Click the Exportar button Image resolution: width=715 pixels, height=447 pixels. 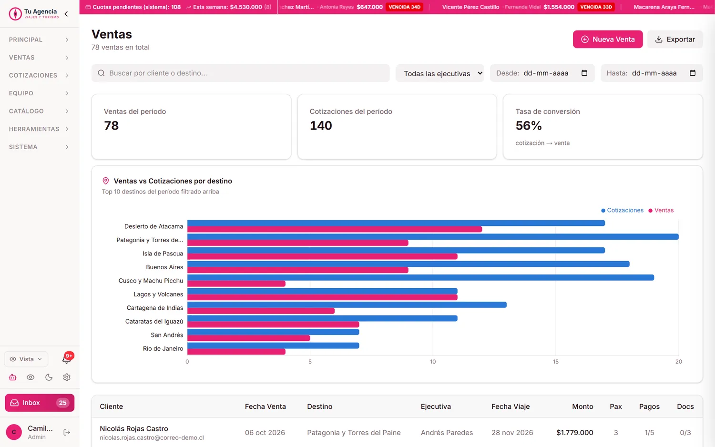tap(675, 40)
